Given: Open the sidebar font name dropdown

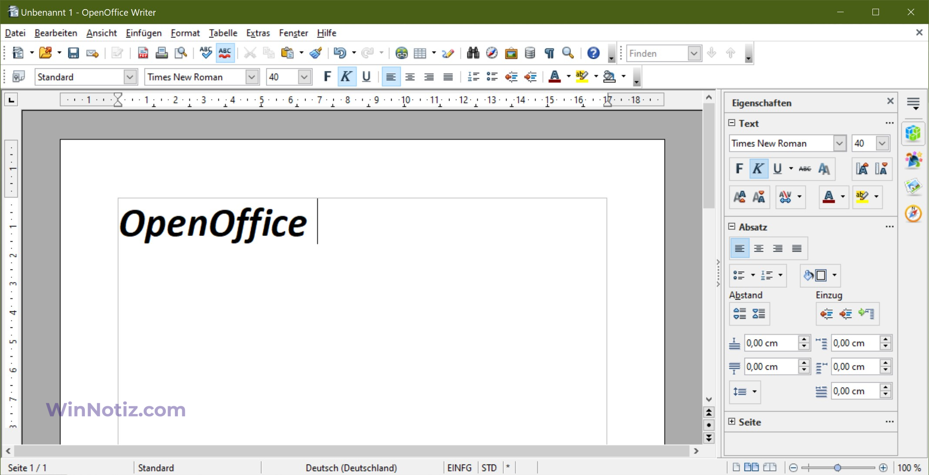Looking at the screenshot, I should tap(839, 143).
